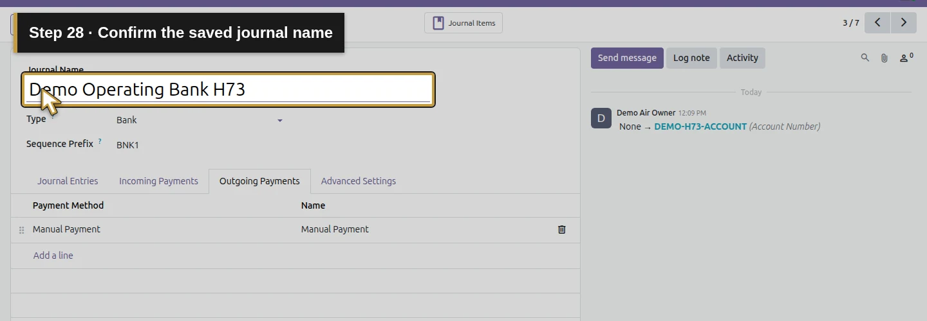
Task: Open the DEMO-H73-ACCOUNT link in chatter
Action: [x=700, y=126]
